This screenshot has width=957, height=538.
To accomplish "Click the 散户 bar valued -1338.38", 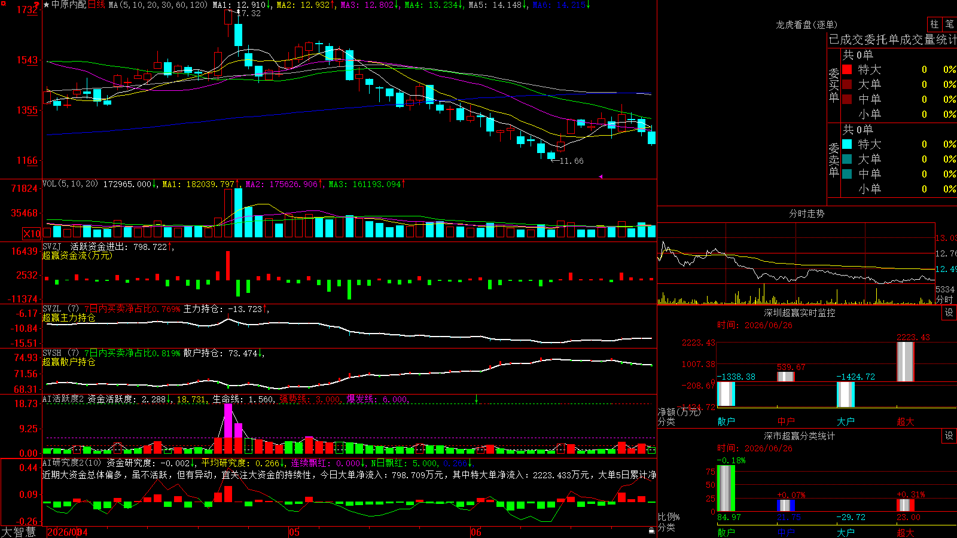I will 726,394.
